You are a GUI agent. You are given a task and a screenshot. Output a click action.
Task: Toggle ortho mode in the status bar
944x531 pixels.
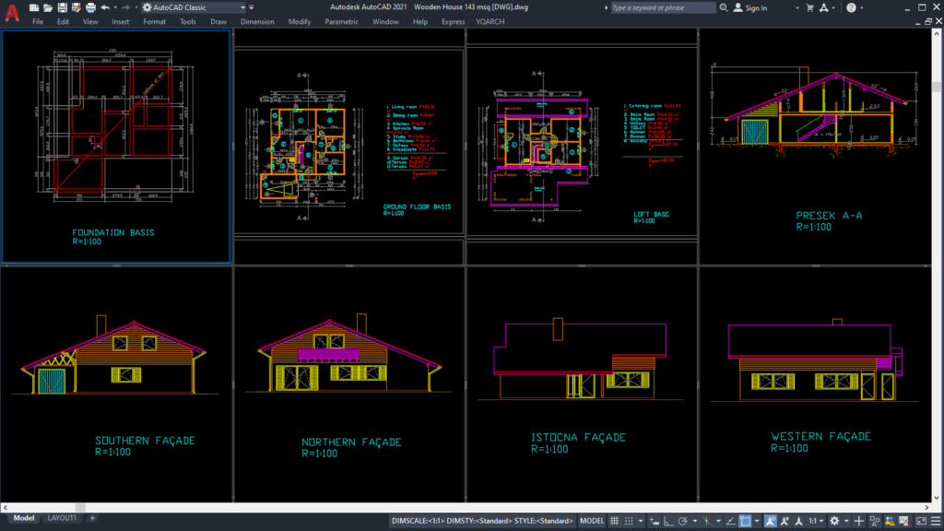668,521
